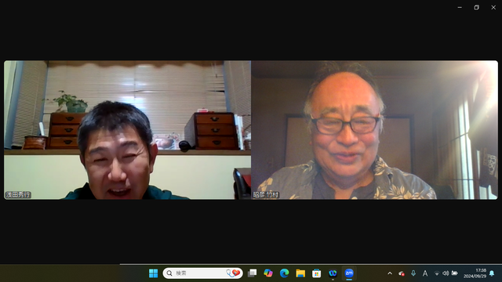Open Task View from the taskbar
The height and width of the screenshot is (282, 502).
(x=253, y=273)
